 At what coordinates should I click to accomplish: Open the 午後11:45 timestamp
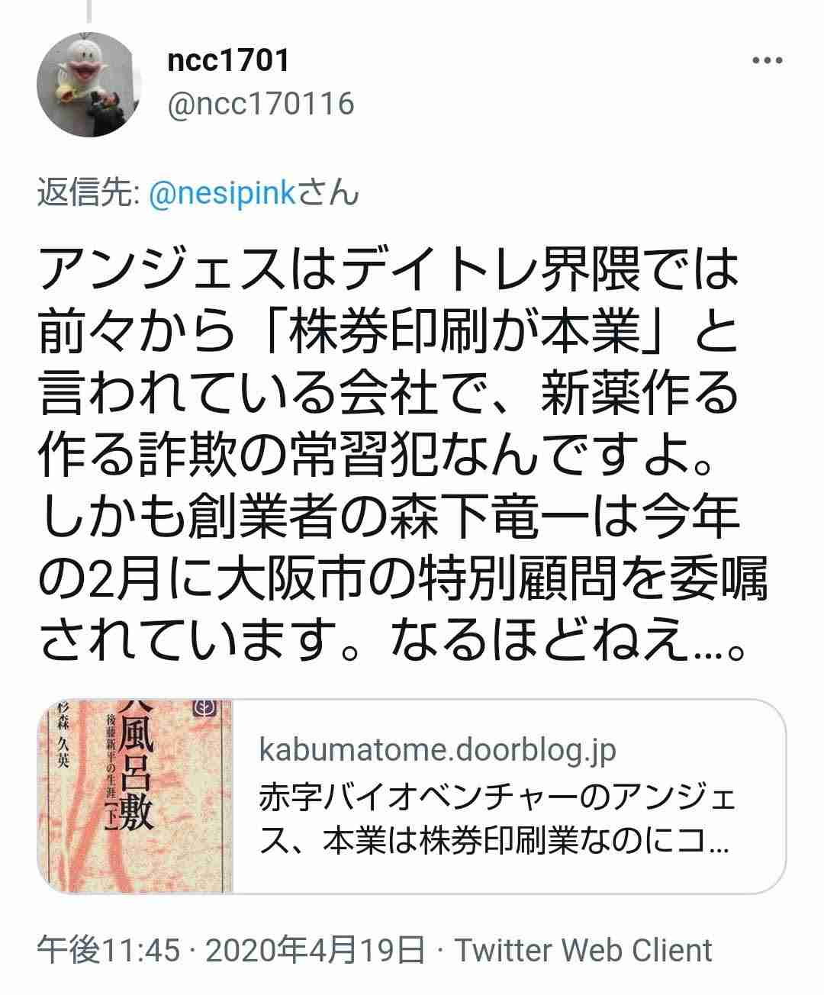coord(109,951)
